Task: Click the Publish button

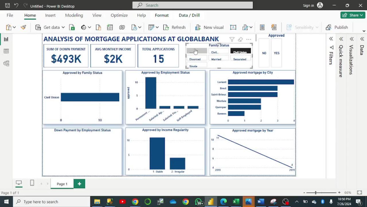Action: pos(337,28)
